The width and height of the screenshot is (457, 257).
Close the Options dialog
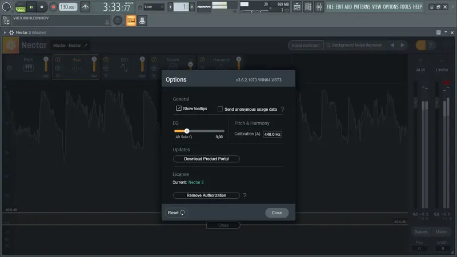click(x=276, y=212)
